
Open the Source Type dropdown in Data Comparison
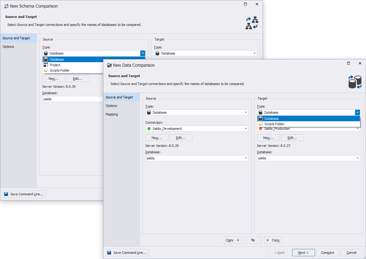(246, 112)
